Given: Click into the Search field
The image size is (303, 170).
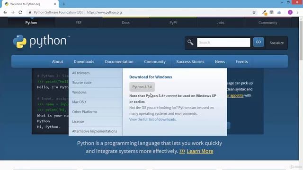Looking at the screenshot, I should coord(223,42).
